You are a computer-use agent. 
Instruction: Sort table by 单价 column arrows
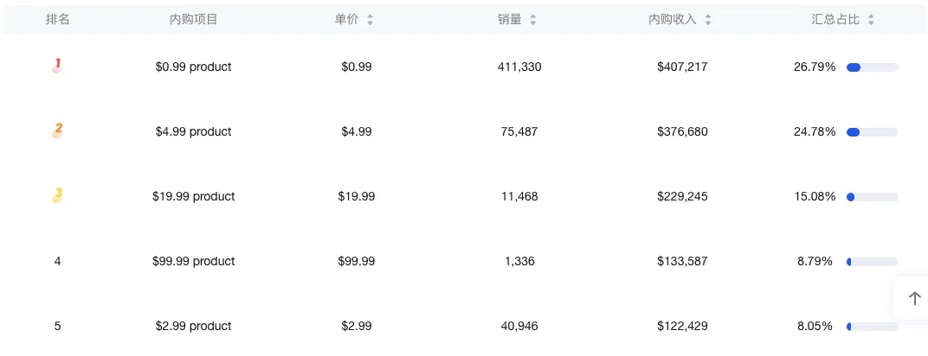click(370, 20)
